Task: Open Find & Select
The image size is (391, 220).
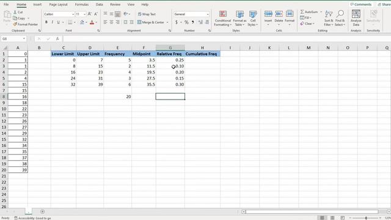Action: pyautogui.click(x=340, y=18)
